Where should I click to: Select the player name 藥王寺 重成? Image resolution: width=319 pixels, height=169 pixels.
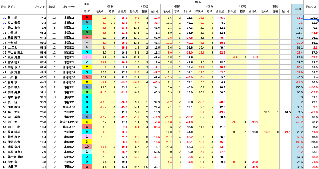coord(15,157)
